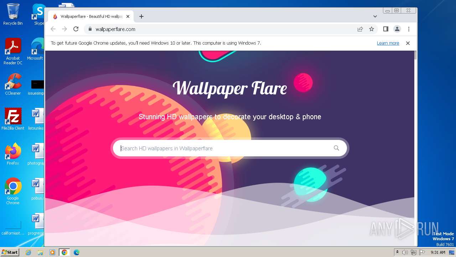Open Acrobat Reader DC desktop shortcut
456x257 pixels.
[x=13, y=52]
